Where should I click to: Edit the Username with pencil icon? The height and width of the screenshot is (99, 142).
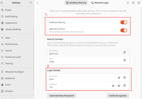click(x=119, y=78)
